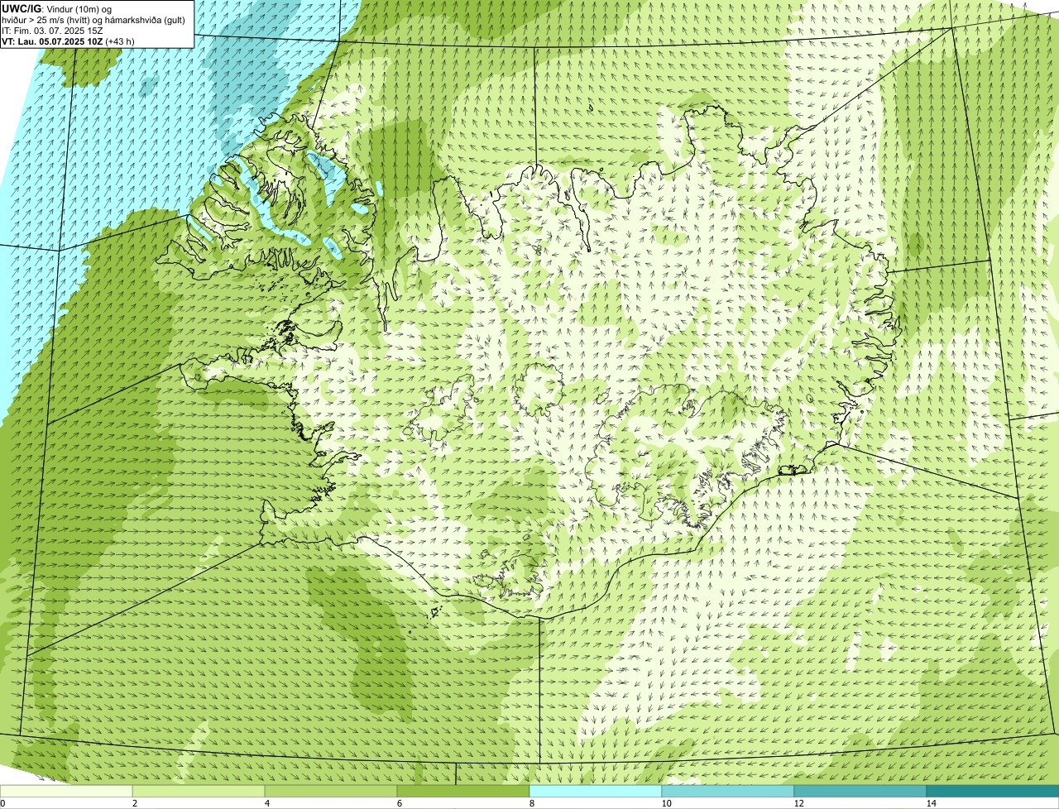Click the title text "UWC/IG: Vindur (10m) og"
The width and height of the screenshot is (1059, 809).
coord(57,8)
